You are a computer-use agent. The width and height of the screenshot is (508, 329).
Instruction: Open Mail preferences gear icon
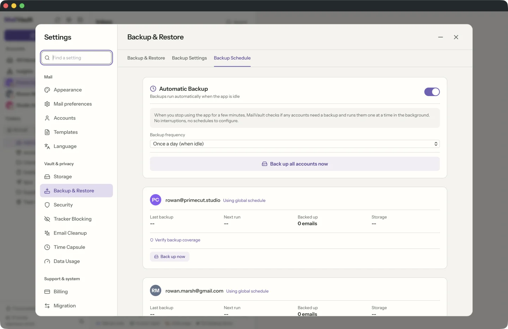[x=47, y=104]
